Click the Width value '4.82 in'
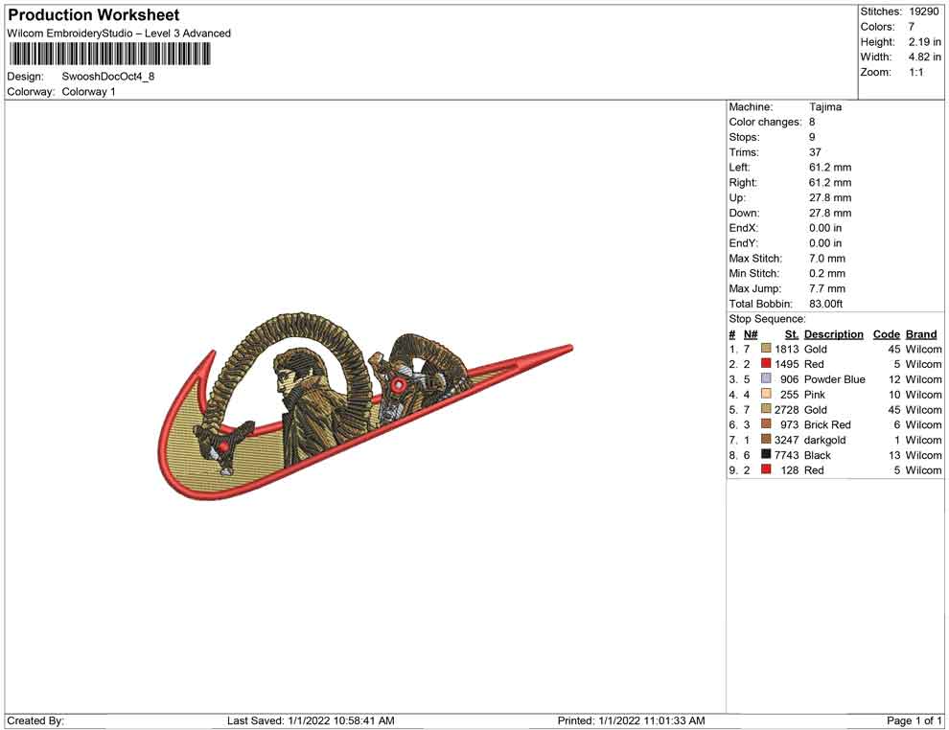The height and width of the screenshot is (730, 949). tap(924, 57)
